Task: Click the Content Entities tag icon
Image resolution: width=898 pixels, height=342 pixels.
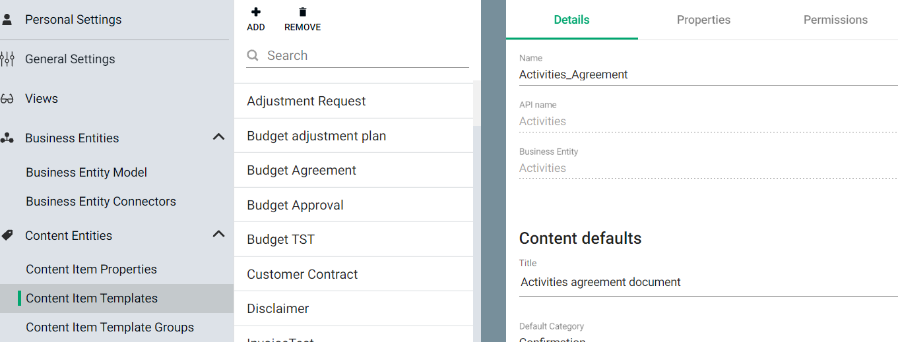Action: 7,235
